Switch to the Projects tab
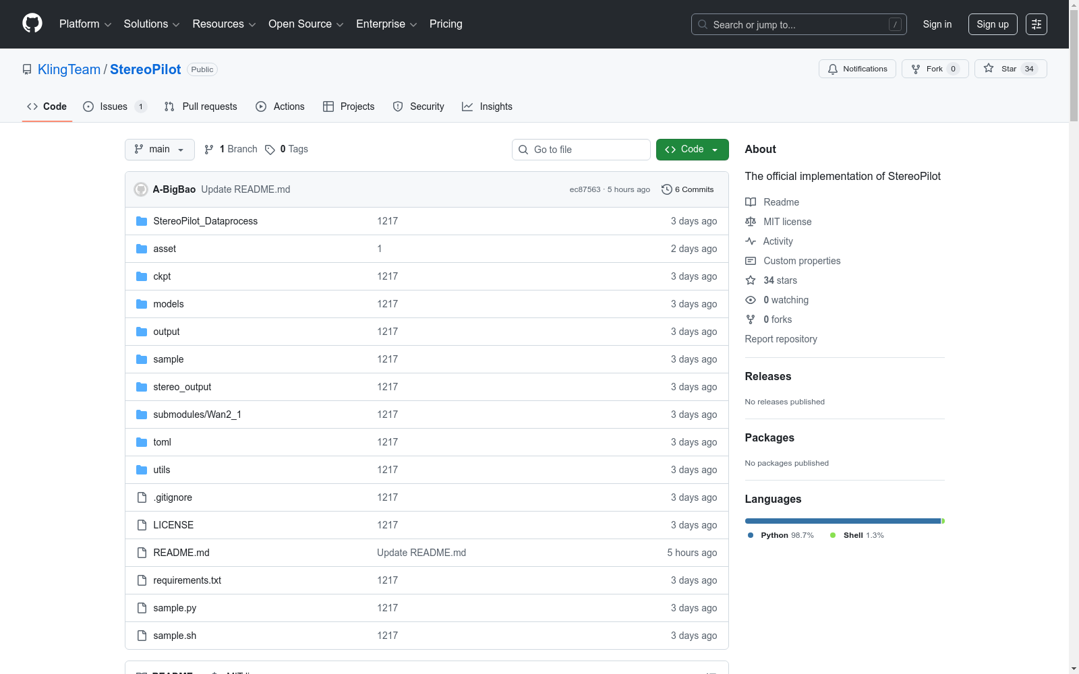Image resolution: width=1079 pixels, height=674 pixels. 349,106
